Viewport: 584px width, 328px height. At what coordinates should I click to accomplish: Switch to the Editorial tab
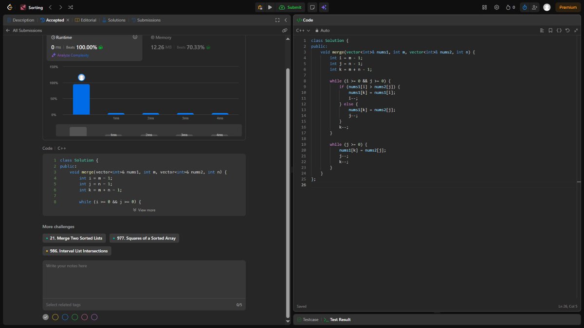click(x=86, y=20)
